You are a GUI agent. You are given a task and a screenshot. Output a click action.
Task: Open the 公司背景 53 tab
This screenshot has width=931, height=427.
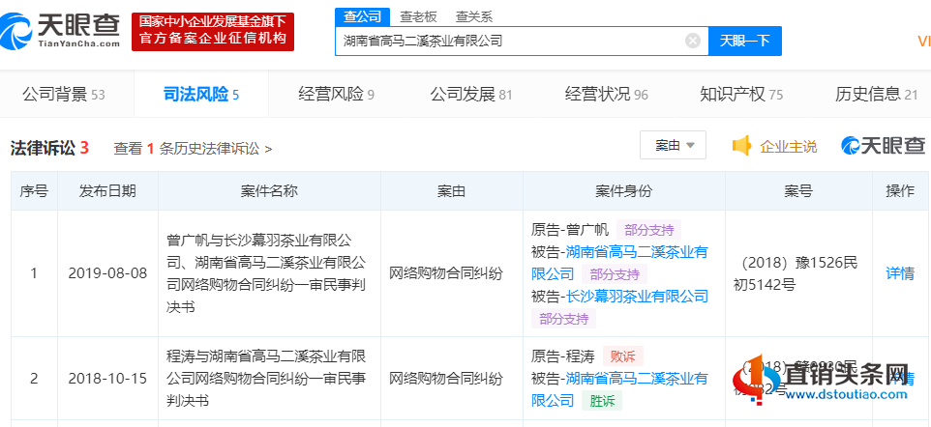[64, 95]
